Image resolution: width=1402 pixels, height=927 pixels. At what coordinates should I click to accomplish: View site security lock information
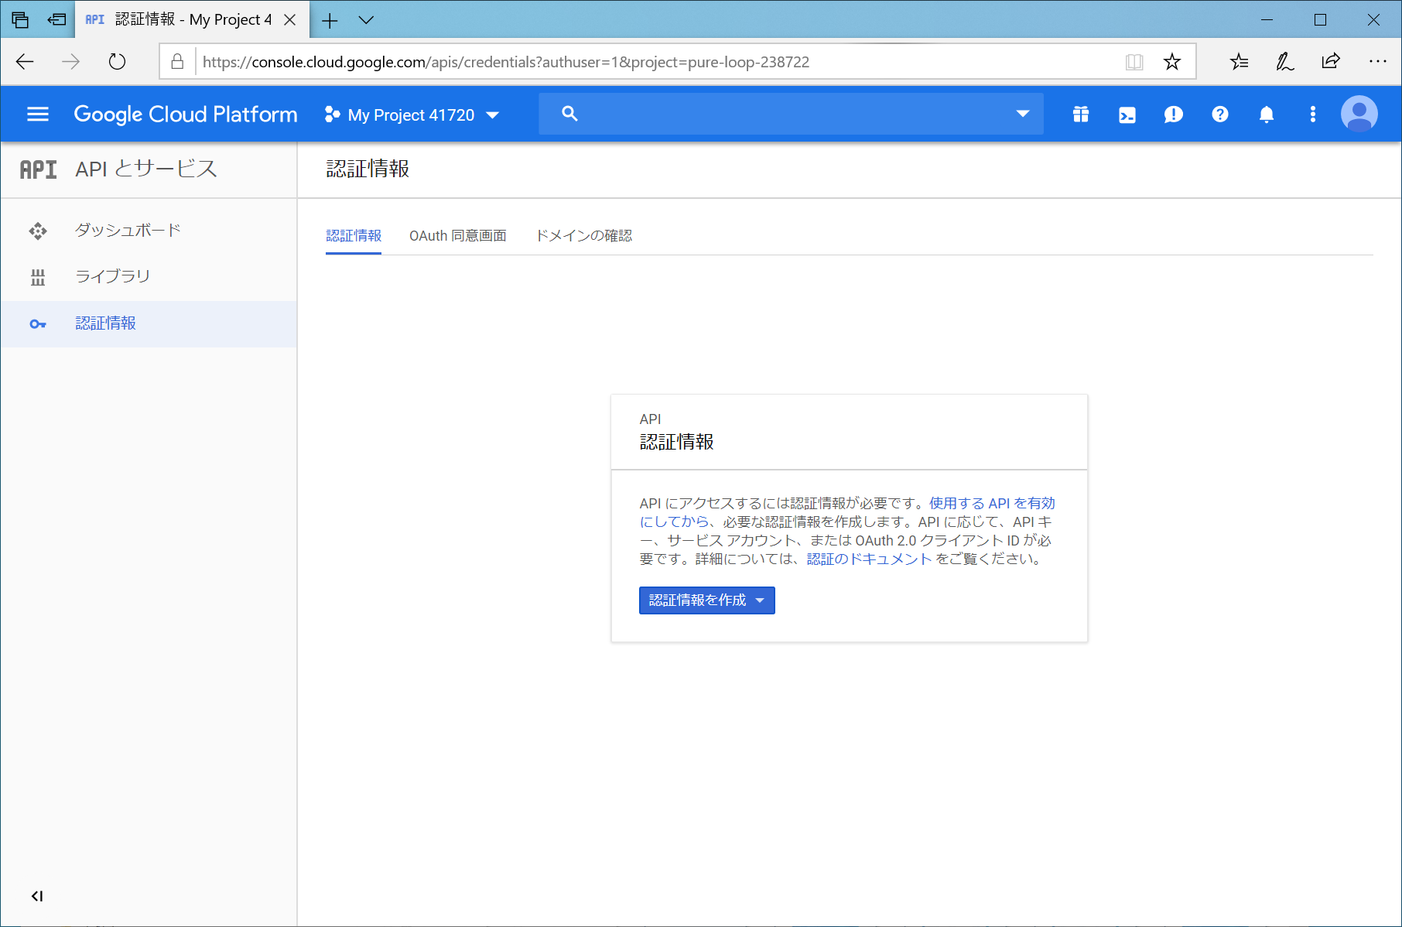(177, 62)
